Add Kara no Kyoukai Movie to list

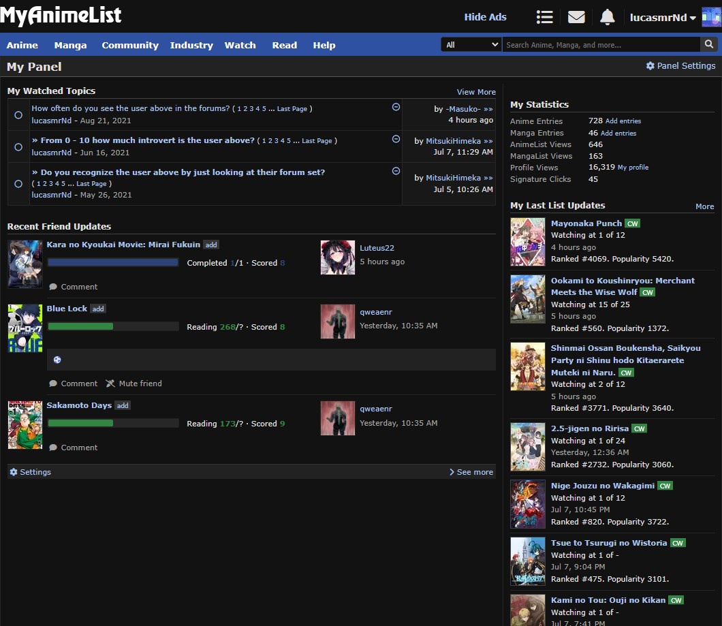(211, 245)
